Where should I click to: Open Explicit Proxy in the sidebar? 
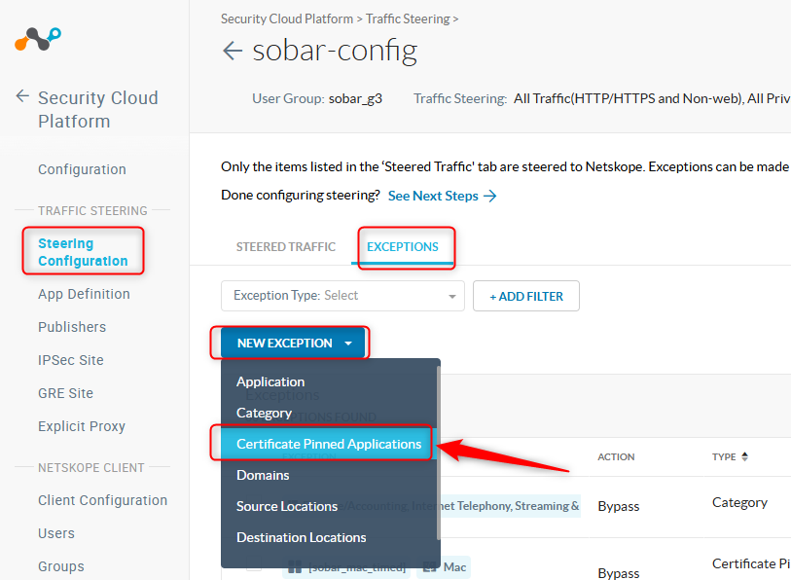click(82, 426)
